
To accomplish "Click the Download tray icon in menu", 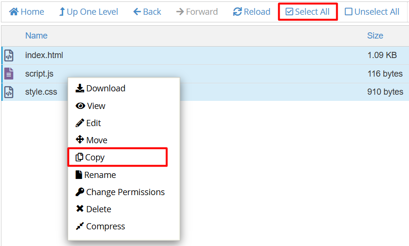I will click(80, 88).
